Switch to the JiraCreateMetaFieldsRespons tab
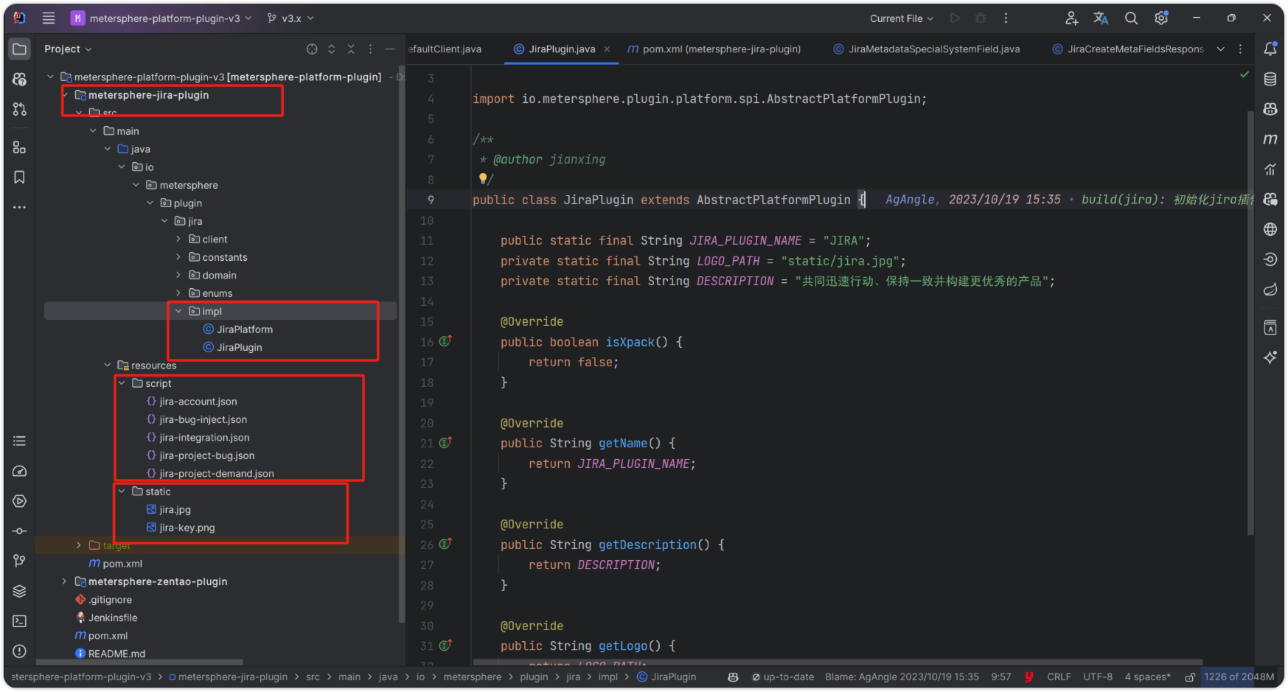The width and height of the screenshot is (1288, 692). [1128, 49]
